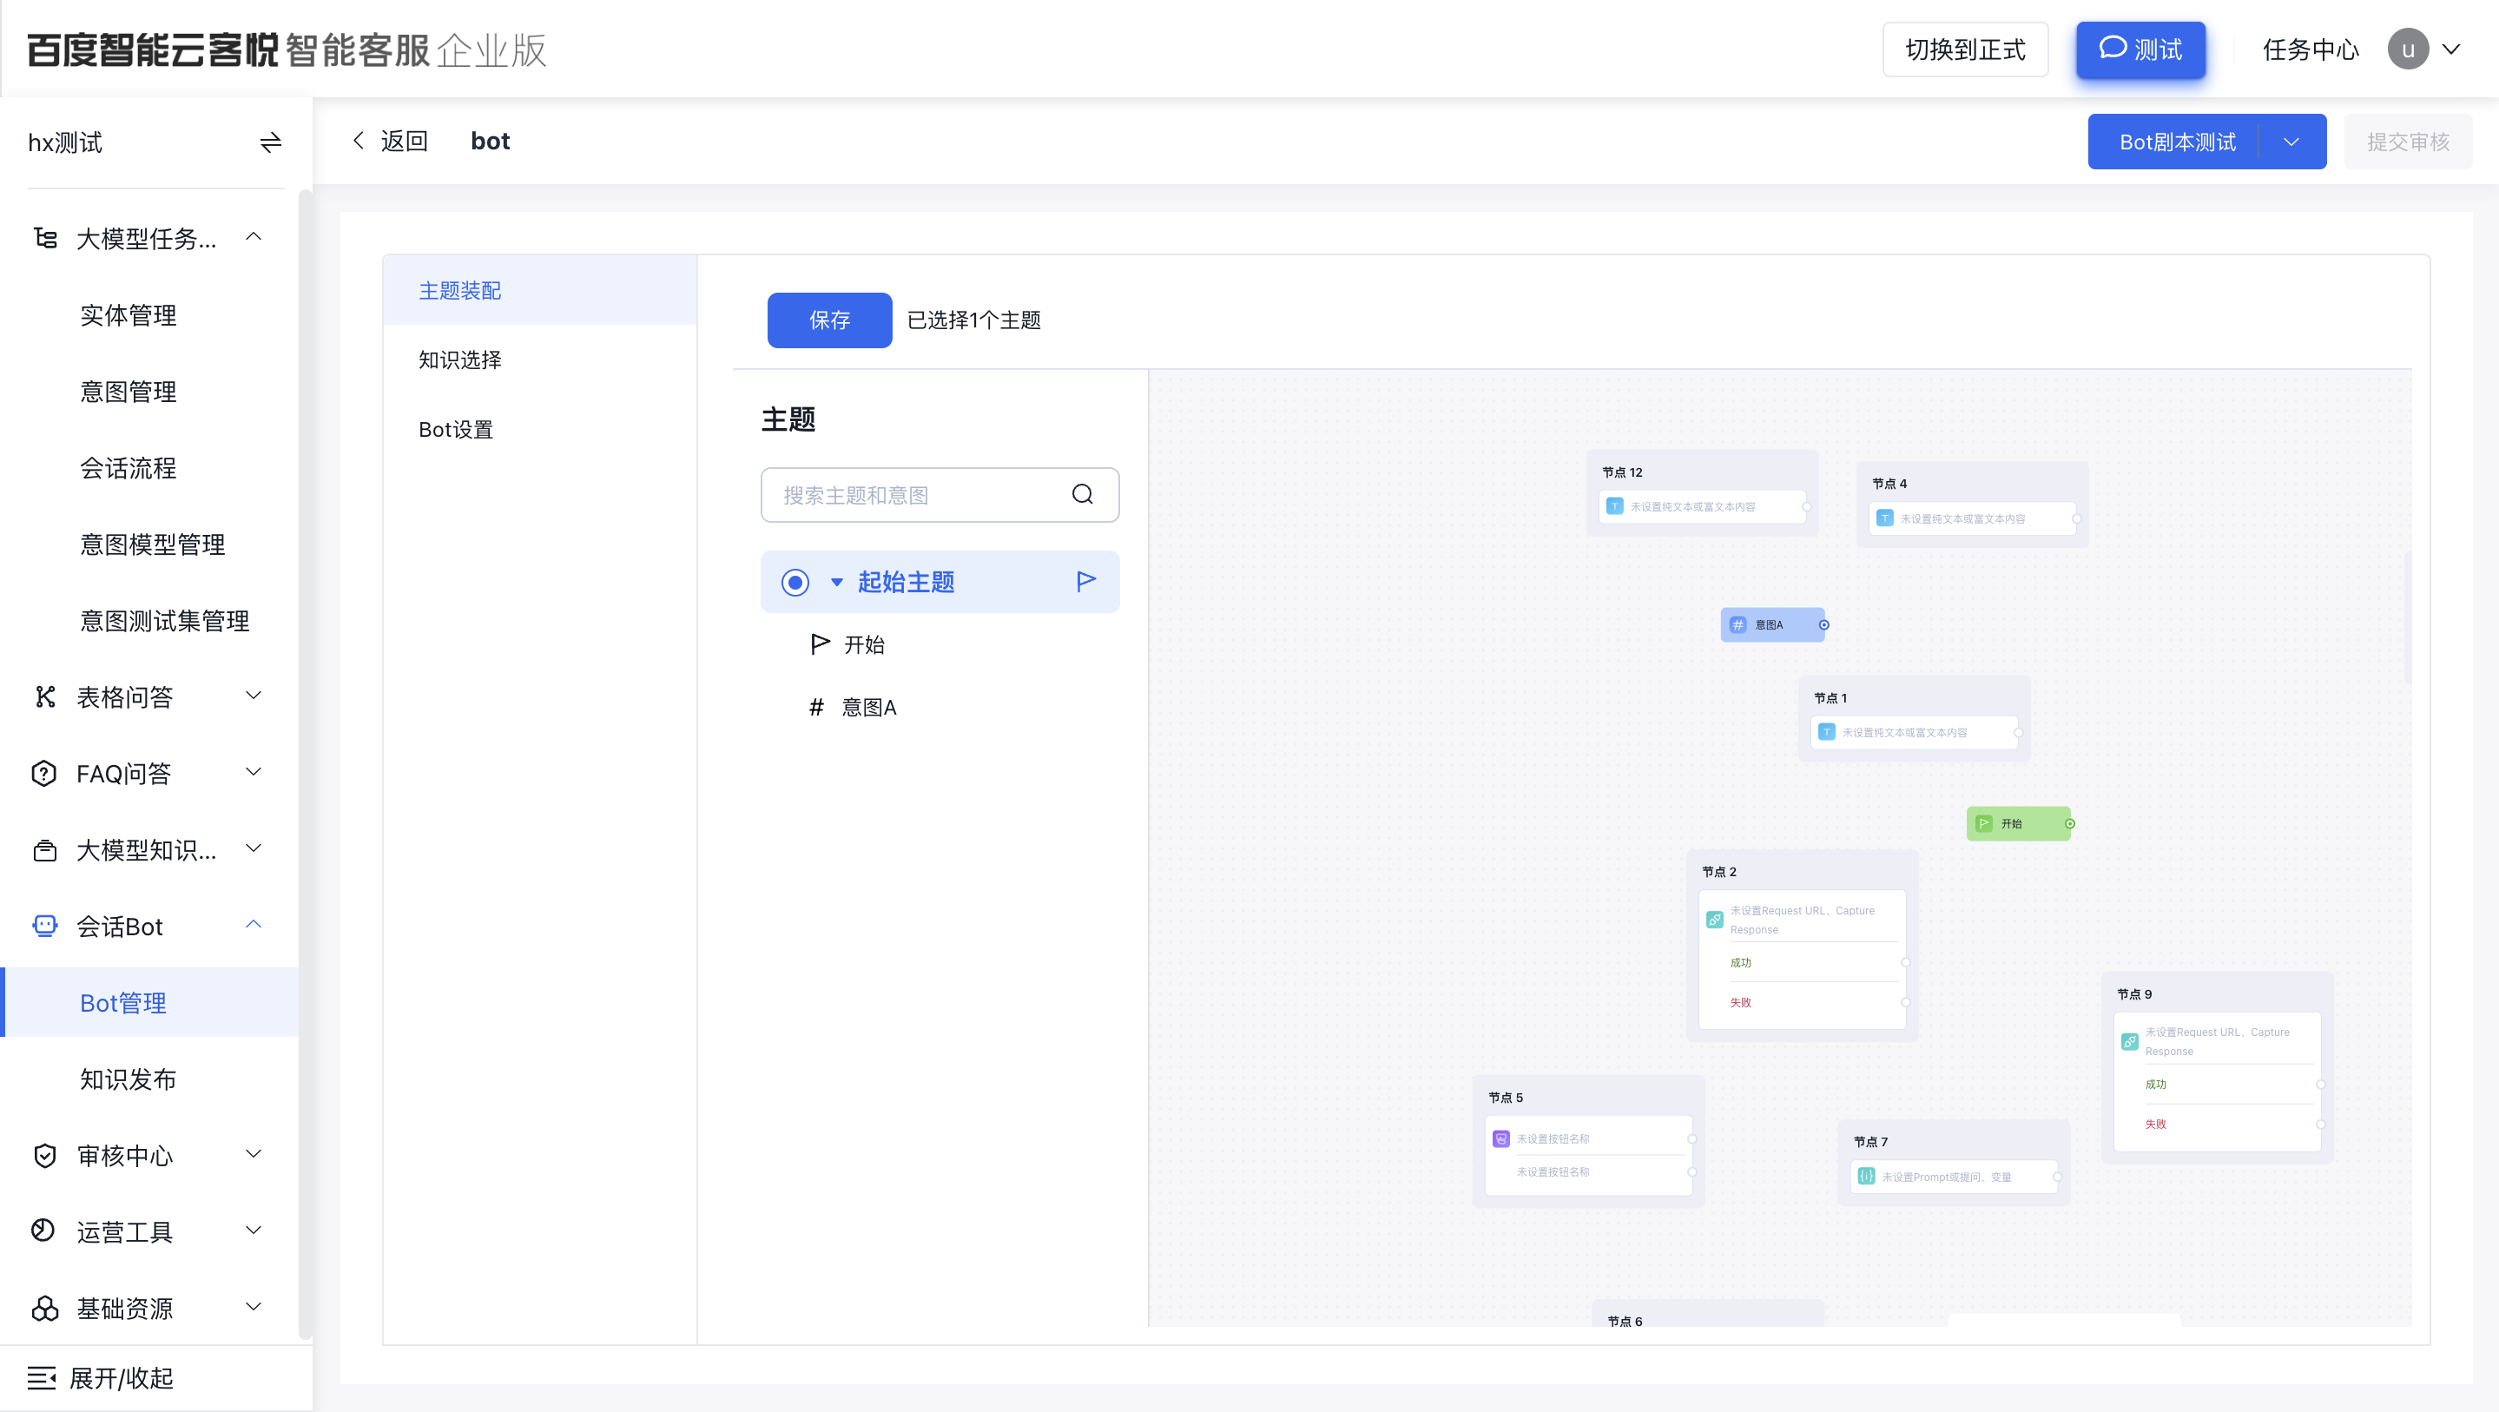Viewport: 2499px width, 1412px height.
Task: Click the green 开始 node on canvas
Action: pos(2018,824)
